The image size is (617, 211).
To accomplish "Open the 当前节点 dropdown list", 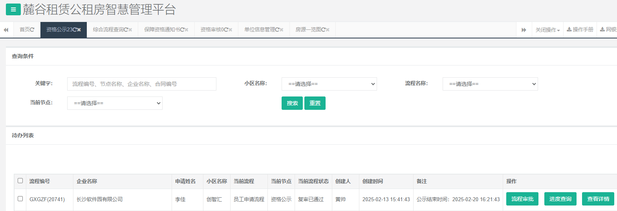I will pyautogui.click(x=115, y=103).
